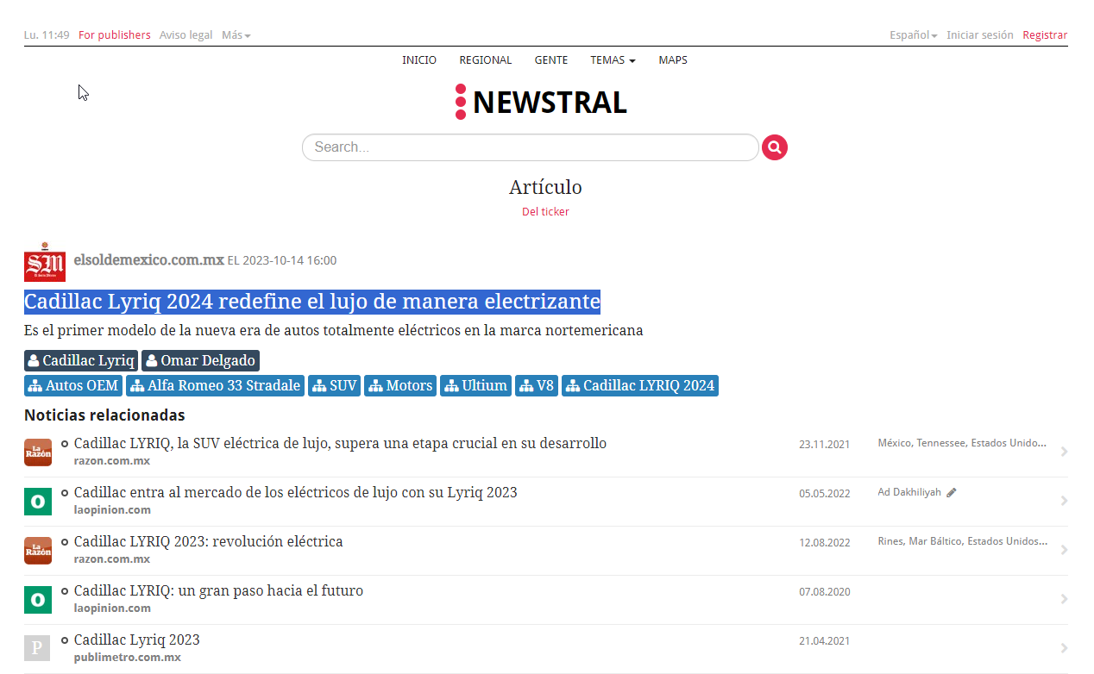Open chevron arrow for publimetro 'Cadillac Lyriq 2023' row
1094x674 pixels.
pyautogui.click(x=1064, y=648)
